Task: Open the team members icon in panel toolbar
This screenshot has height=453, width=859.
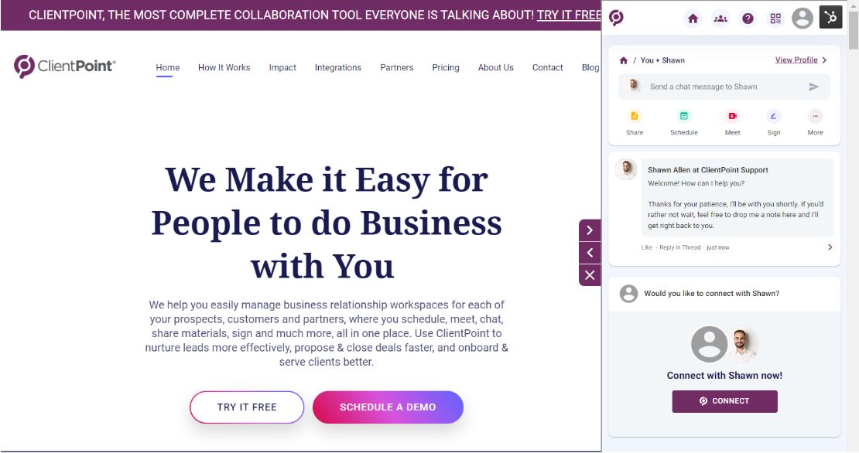Action: [720, 19]
